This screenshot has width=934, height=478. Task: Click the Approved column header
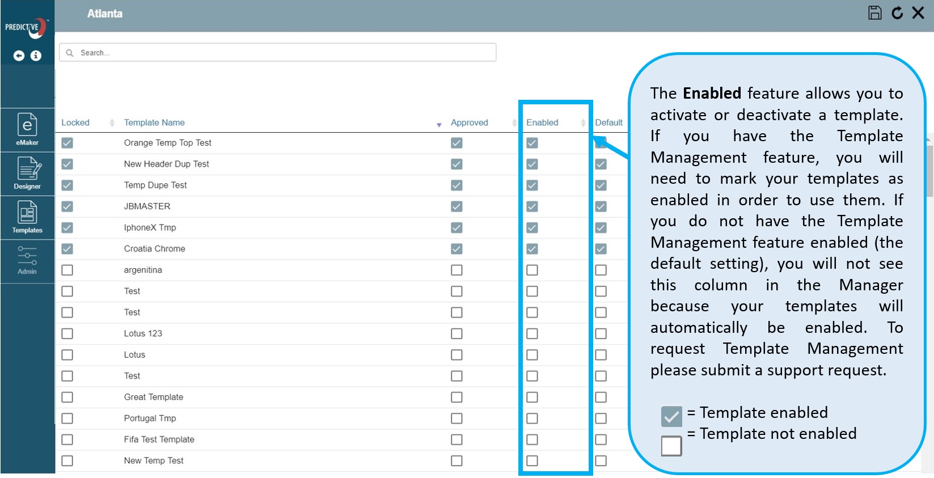tap(469, 122)
